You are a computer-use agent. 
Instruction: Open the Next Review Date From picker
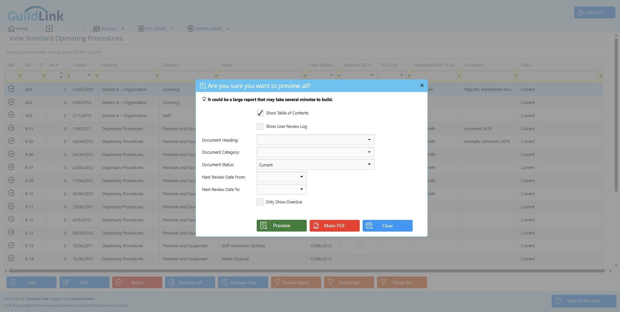pyautogui.click(x=301, y=177)
